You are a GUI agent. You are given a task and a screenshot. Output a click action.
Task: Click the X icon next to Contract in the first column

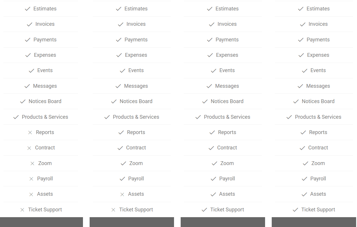coord(29,148)
